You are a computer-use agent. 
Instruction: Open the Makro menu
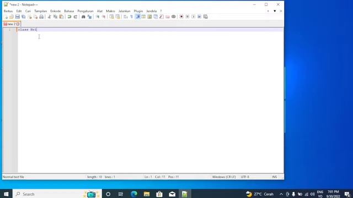click(x=110, y=11)
